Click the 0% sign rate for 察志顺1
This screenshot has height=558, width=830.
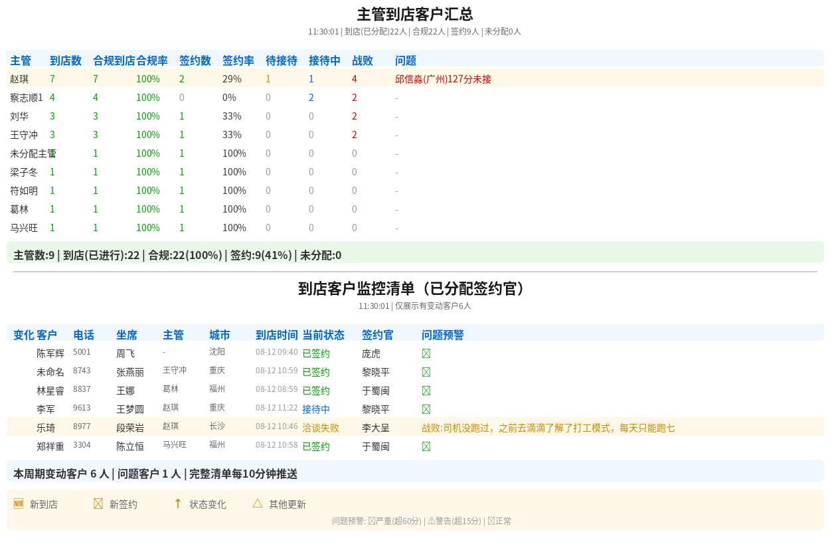[229, 98]
